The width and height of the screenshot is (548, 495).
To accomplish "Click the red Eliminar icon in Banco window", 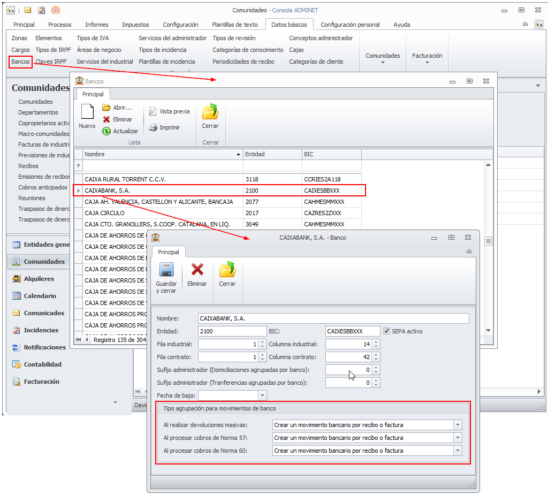I will (x=197, y=270).
